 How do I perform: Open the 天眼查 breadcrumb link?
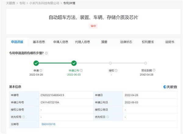(11, 3)
